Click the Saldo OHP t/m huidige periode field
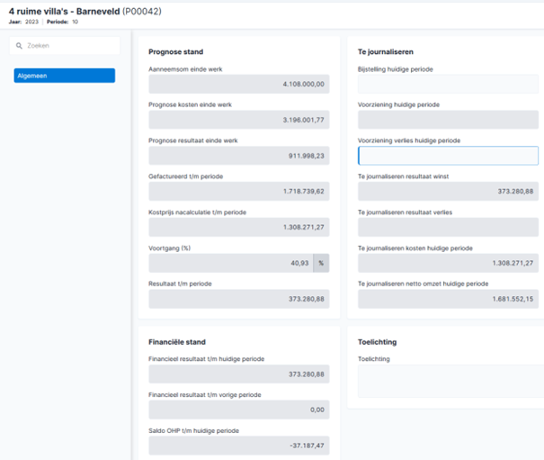This screenshot has height=460, width=544. click(239, 446)
